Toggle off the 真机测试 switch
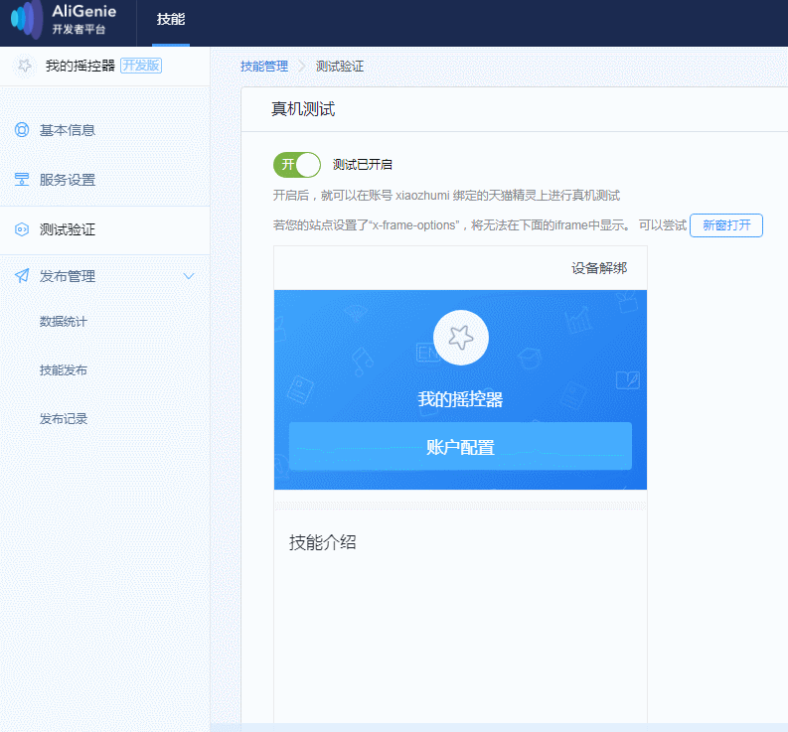Image resolution: width=788 pixels, height=732 pixels. 297,165
